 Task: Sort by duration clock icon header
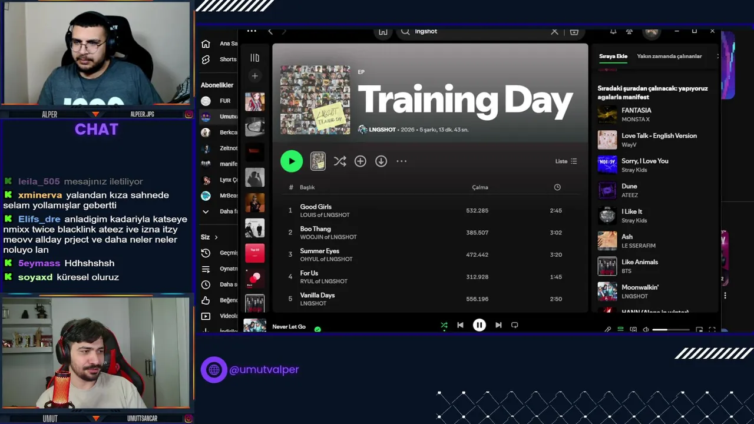pyautogui.click(x=557, y=187)
